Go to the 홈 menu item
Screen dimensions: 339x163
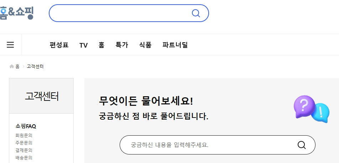[101, 45]
